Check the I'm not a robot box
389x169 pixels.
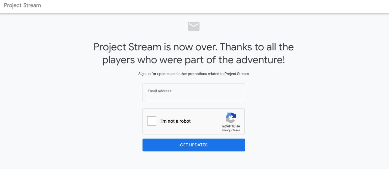pos(152,121)
